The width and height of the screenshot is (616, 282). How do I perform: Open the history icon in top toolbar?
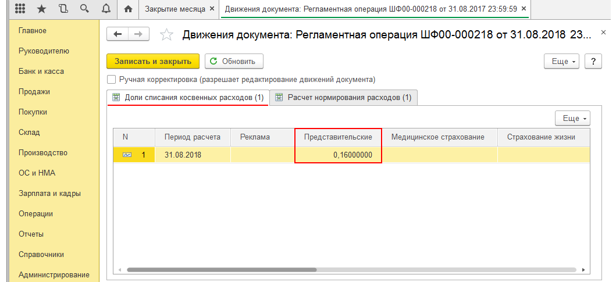click(63, 9)
